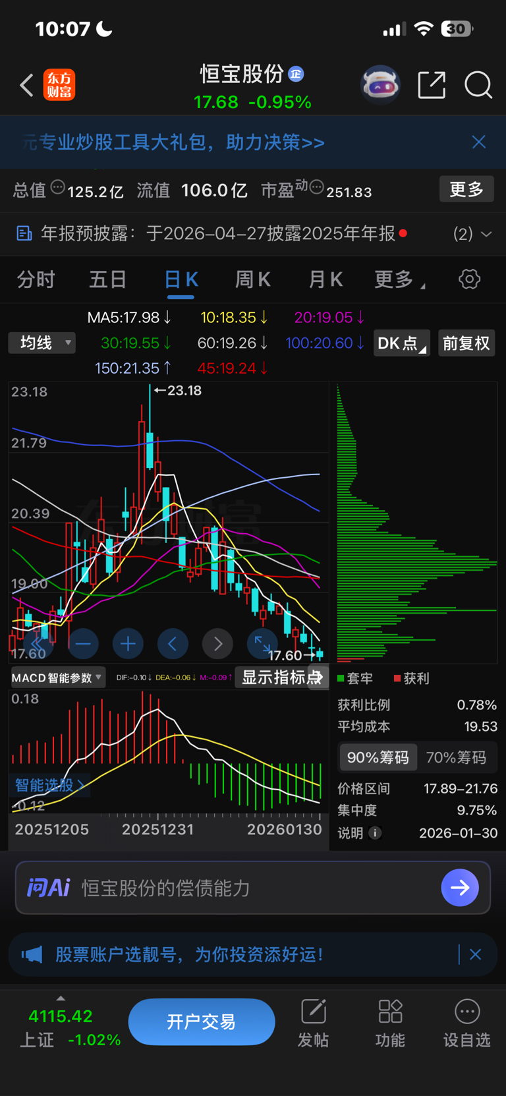Viewport: 506px width, 1096px height.
Task: Tap the 23.18 high price marker
Action: tap(178, 390)
